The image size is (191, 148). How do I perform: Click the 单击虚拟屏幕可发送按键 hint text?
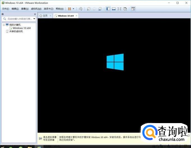(x=50, y=138)
